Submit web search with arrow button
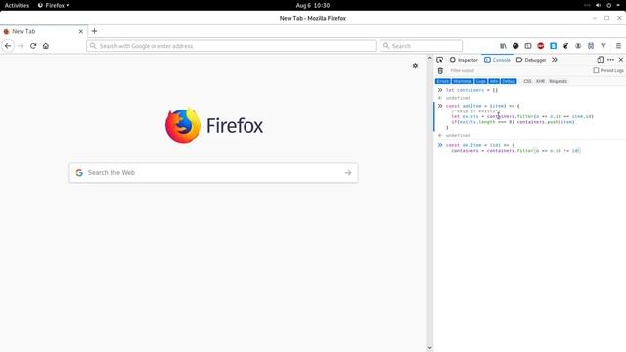 (x=348, y=173)
